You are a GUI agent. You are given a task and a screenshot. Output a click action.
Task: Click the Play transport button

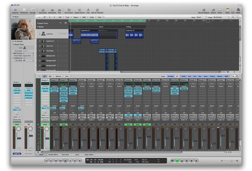point(70,161)
